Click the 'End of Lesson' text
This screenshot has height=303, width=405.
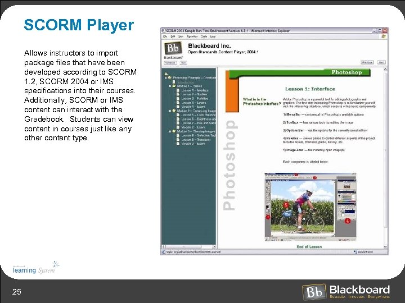309,246
